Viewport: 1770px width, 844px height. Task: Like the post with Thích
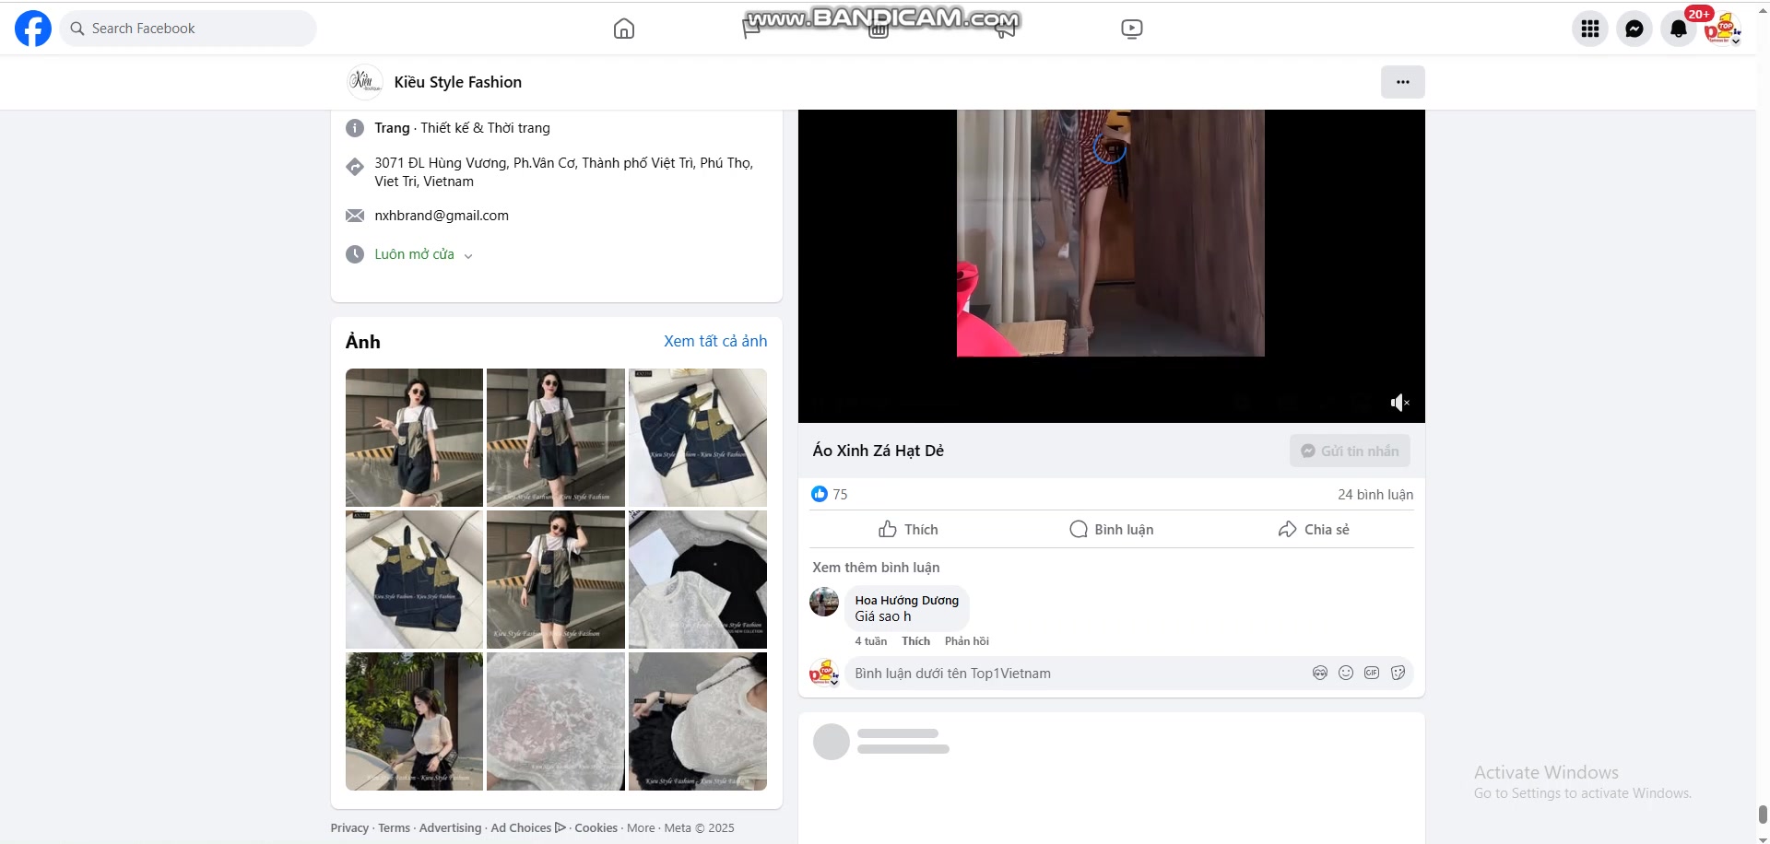[908, 529]
